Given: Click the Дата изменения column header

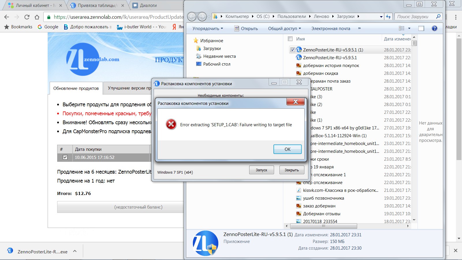Looking at the screenshot, I should coord(397,39).
